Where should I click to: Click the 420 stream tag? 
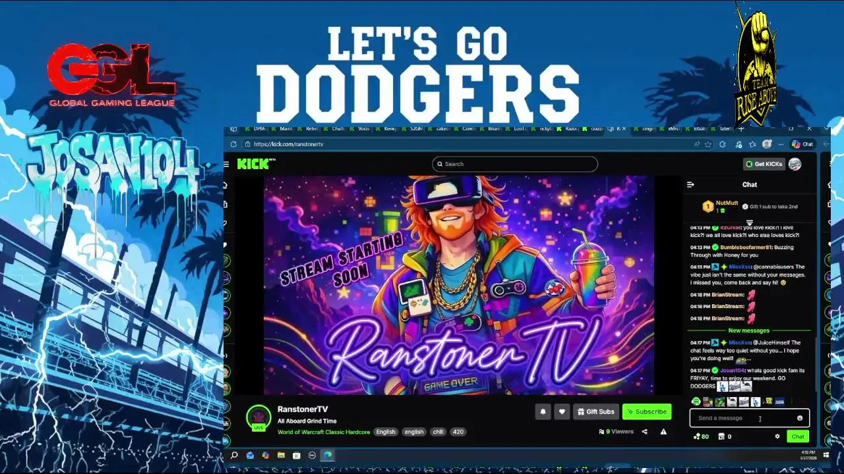458,432
